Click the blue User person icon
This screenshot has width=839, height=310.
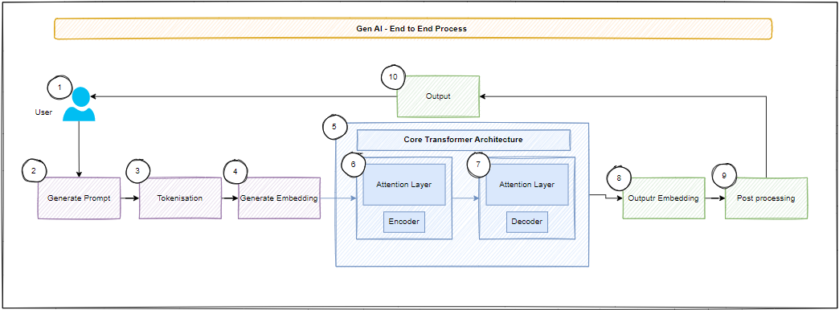(x=80, y=104)
